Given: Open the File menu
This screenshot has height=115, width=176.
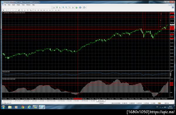Looking at the screenshot, I should pyautogui.click(x=5, y=5).
